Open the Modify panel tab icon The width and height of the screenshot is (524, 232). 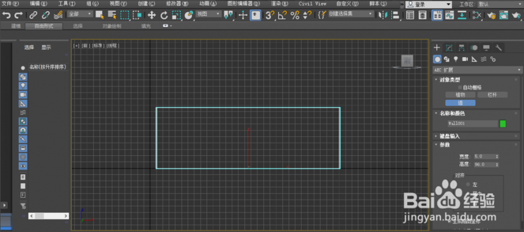[449, 47]
